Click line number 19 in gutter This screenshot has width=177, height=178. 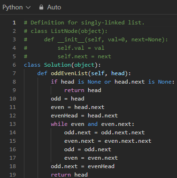[13, 175]
